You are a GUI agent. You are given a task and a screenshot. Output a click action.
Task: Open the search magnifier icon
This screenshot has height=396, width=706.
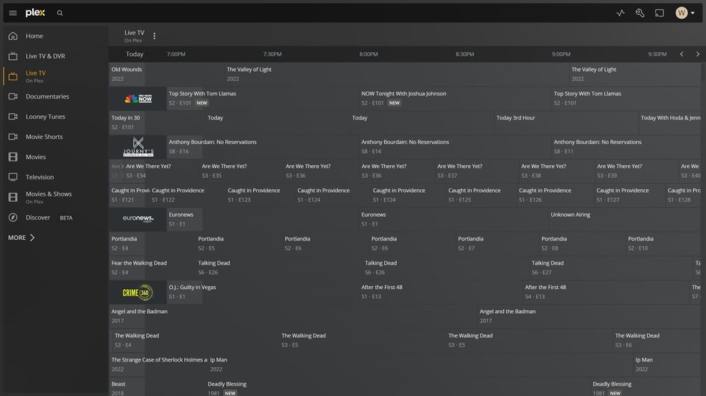(60, 13)
